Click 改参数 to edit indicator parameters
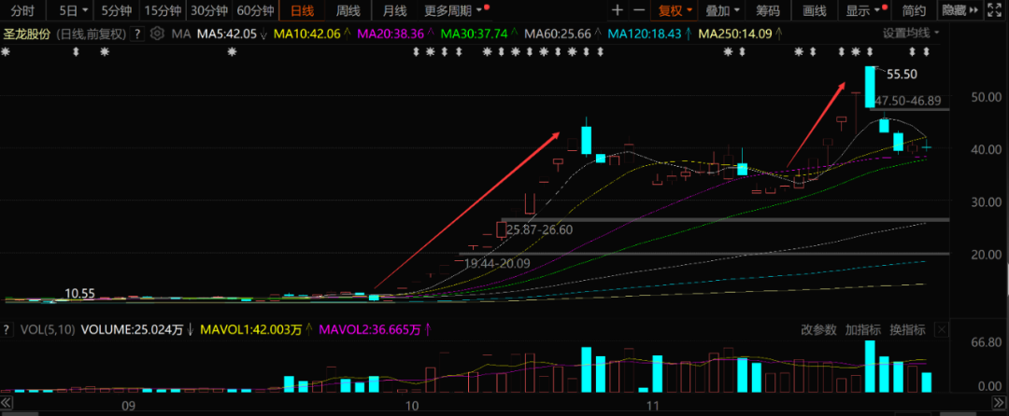This screenshot has width=1009, height=416. click(818, 330)
